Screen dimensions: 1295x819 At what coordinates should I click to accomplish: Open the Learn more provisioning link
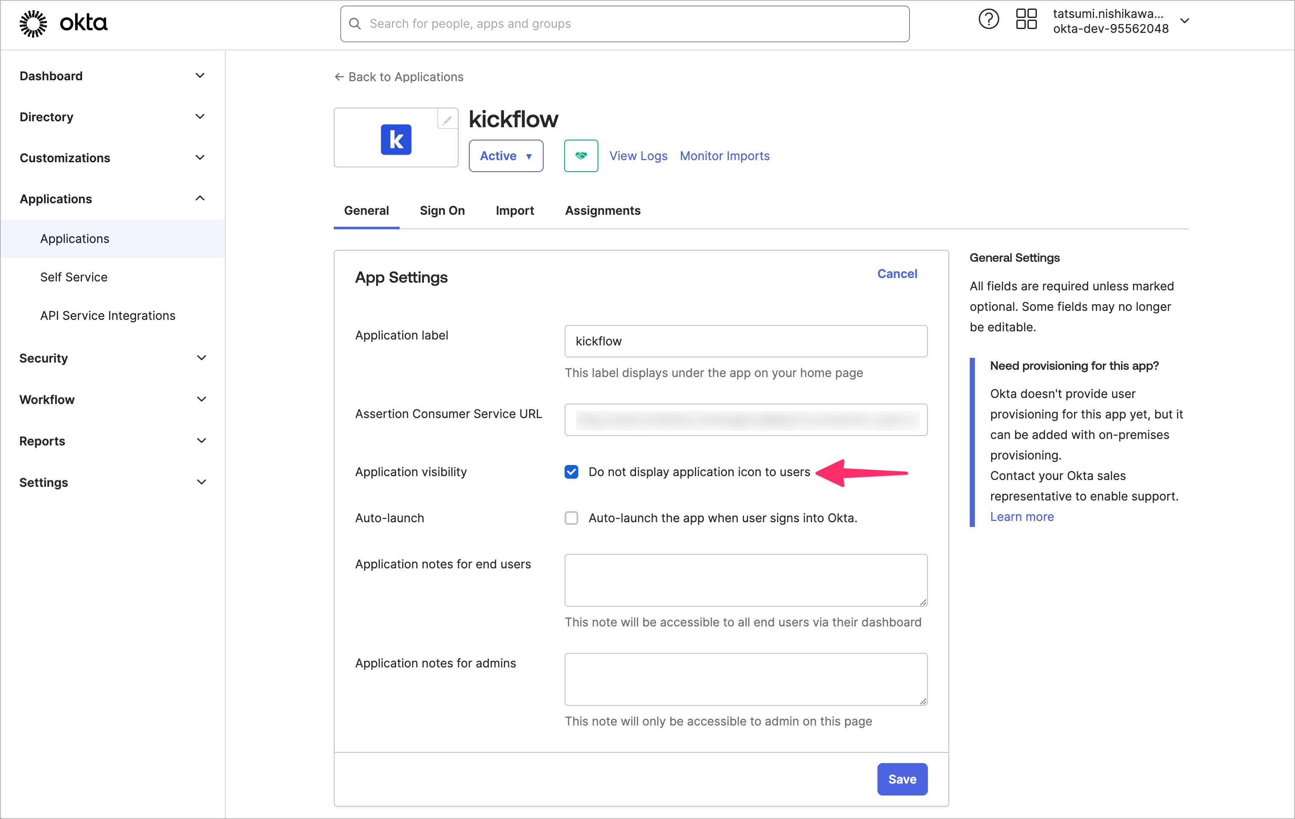1022,516
